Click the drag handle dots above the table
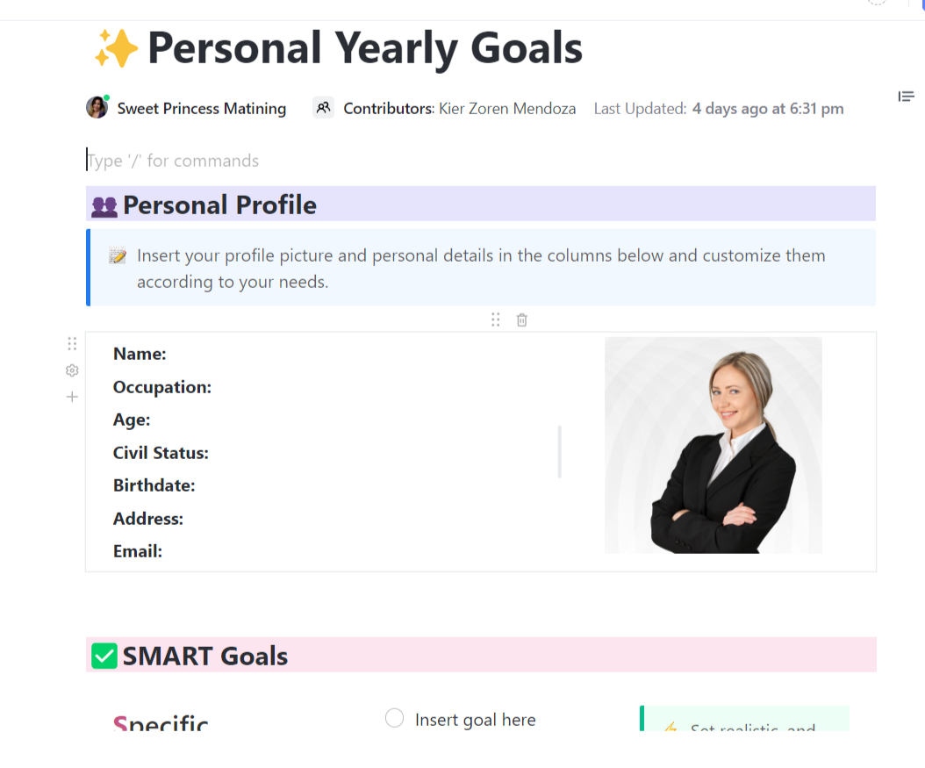 coord(495,319)
